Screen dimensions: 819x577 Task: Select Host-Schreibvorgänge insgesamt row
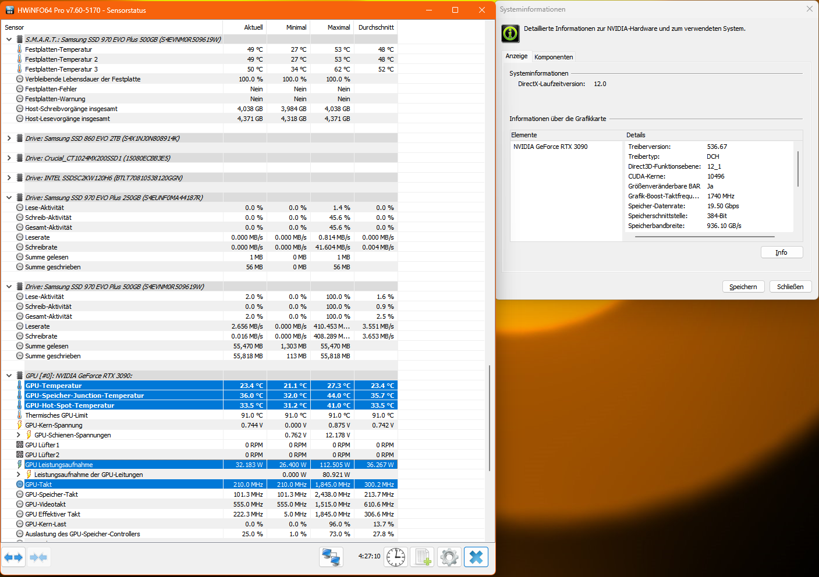click(x=199, y=109)
